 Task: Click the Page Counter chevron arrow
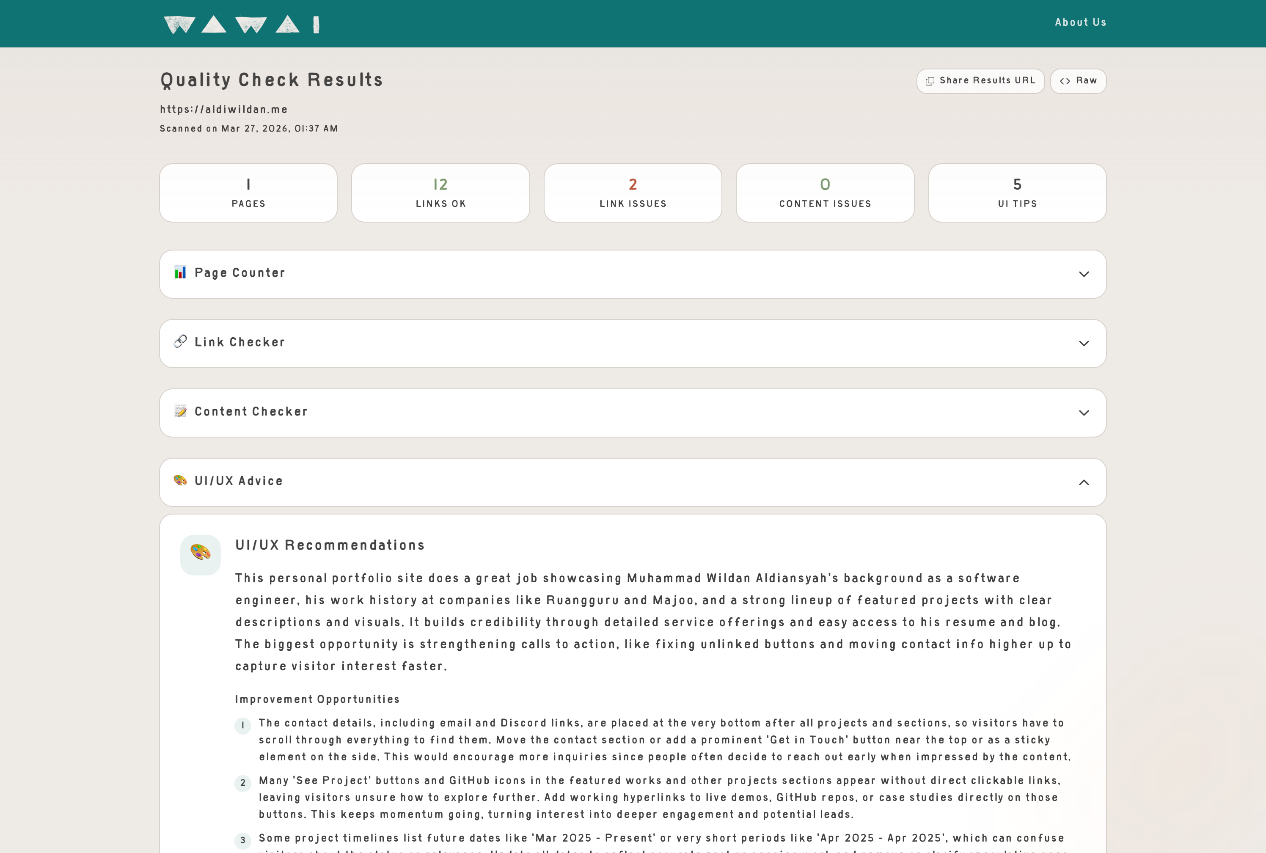[x=1084, y=274]
